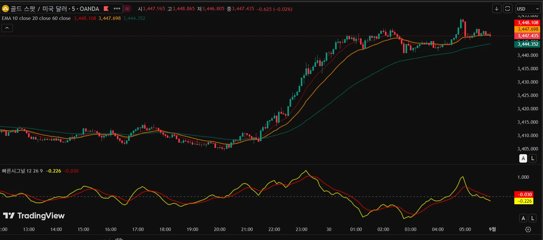Screen dimensions: 543x240
Task: Click the green 3,444.352 price scale label
Action: [x=527, y=44]
